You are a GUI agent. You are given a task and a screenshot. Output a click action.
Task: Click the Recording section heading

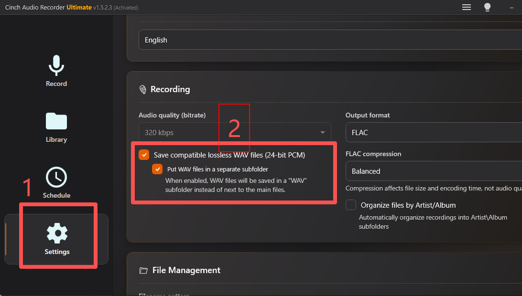click(170, 89)
